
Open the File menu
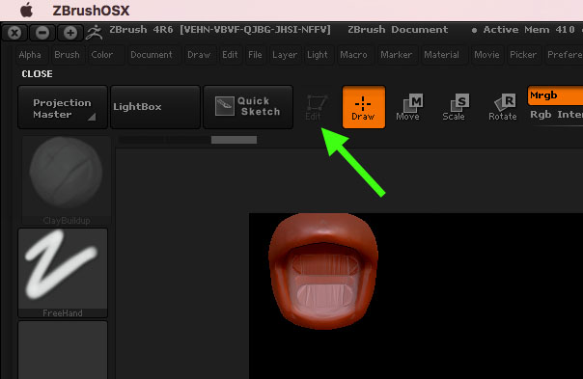[255, 55]
